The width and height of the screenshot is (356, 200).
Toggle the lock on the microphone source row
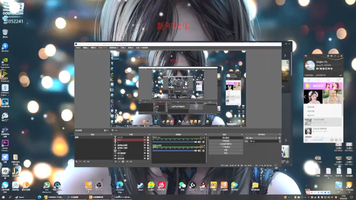(148, 148)
